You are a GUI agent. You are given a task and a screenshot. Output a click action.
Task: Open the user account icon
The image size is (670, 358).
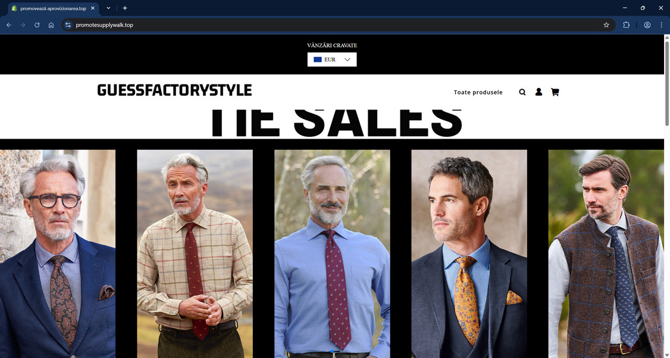[538, 92]
